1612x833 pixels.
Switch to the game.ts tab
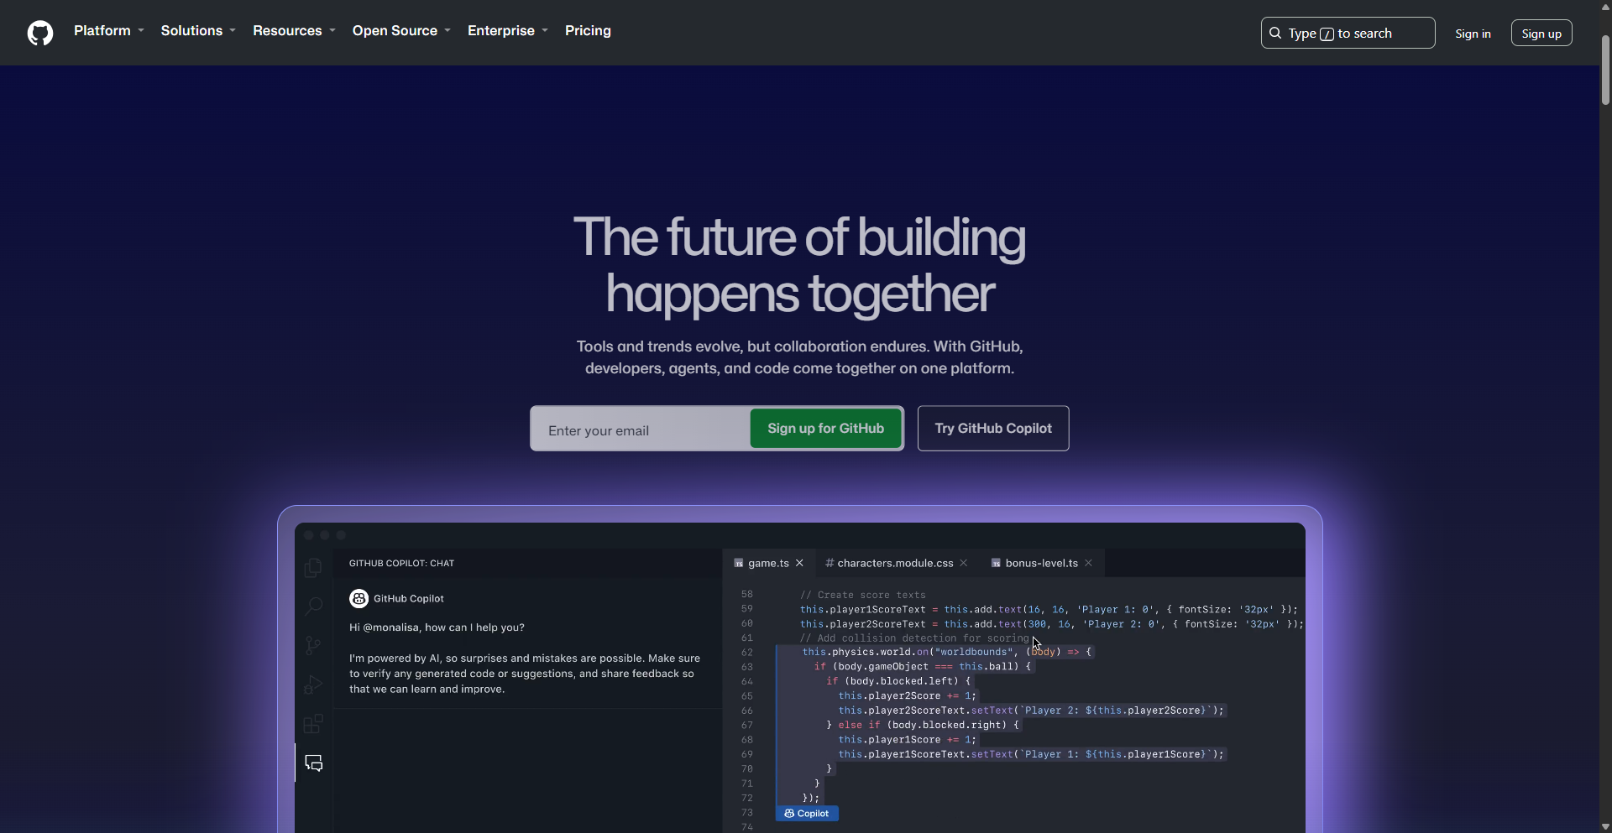tap(768, 563)
